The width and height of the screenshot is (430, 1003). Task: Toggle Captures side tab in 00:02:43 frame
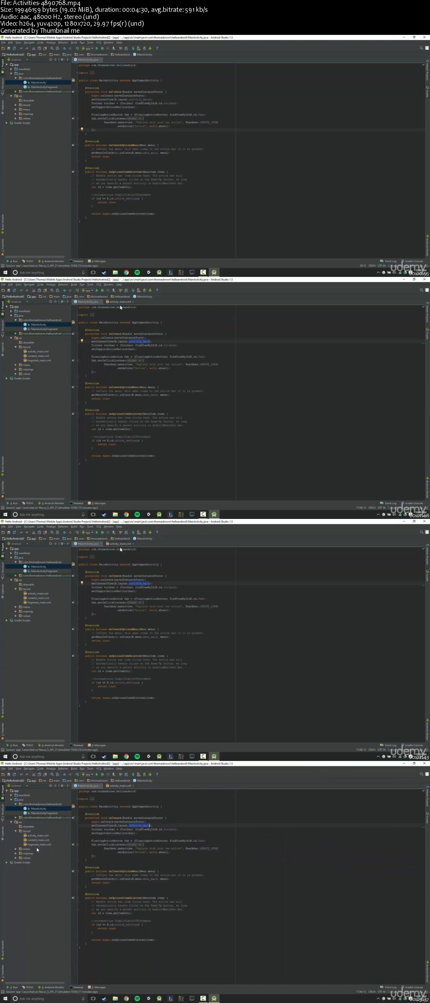2,589
